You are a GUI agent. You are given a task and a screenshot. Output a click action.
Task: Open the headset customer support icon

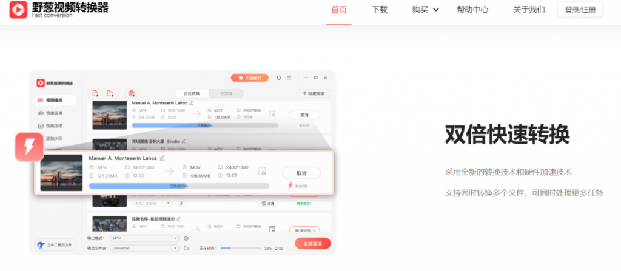pyautogui.click(x=279, y=78)
